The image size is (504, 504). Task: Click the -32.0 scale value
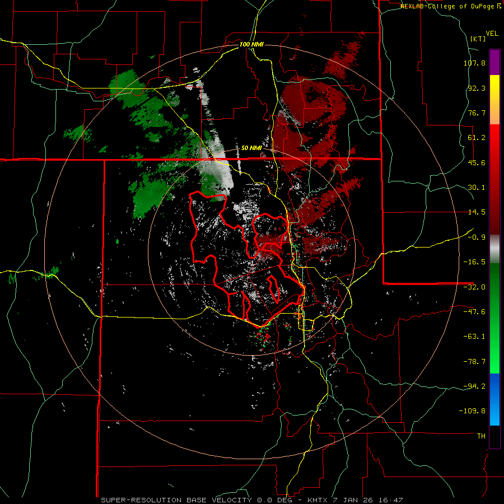click(x=474, y=287)
